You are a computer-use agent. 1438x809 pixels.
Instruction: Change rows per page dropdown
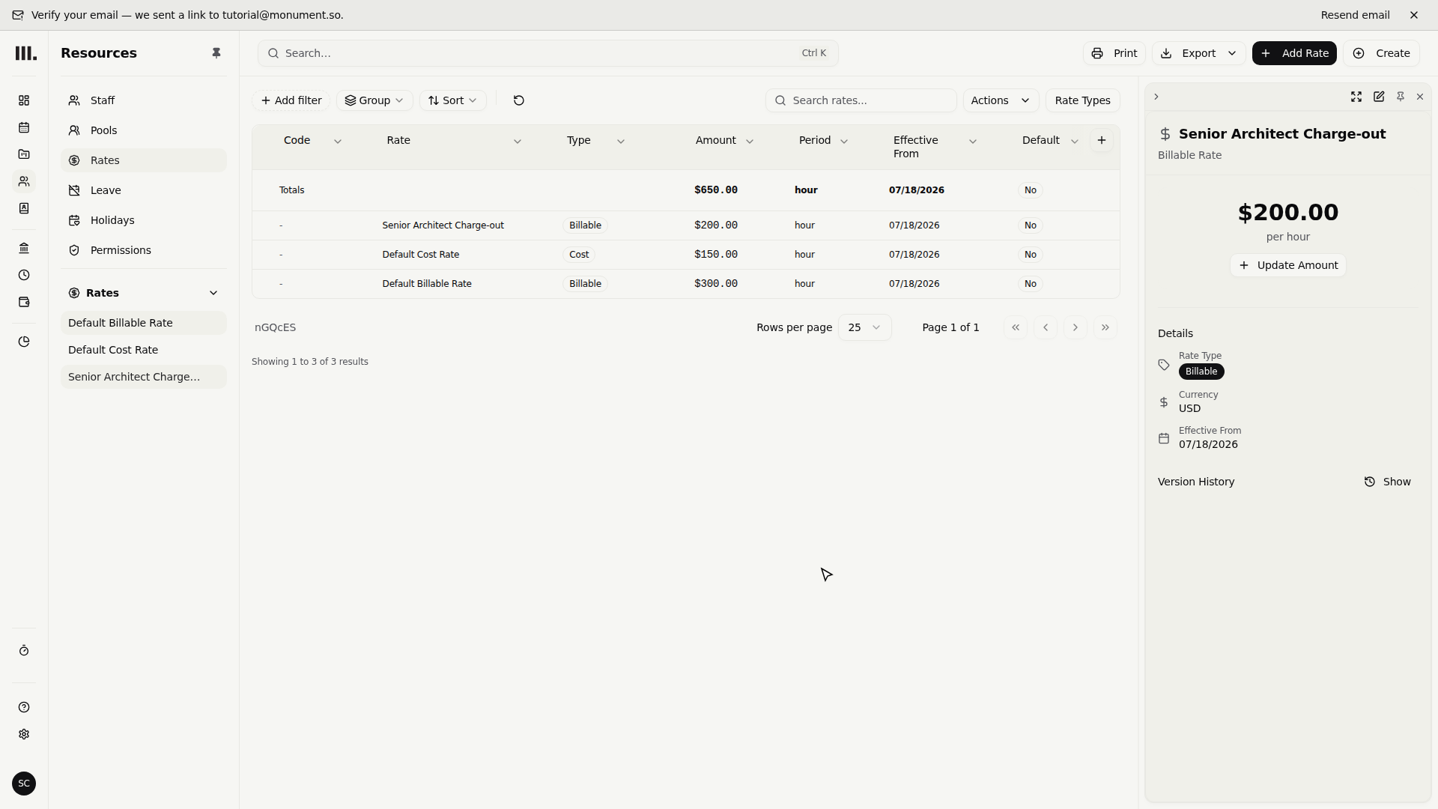click(x=864, y=327)
